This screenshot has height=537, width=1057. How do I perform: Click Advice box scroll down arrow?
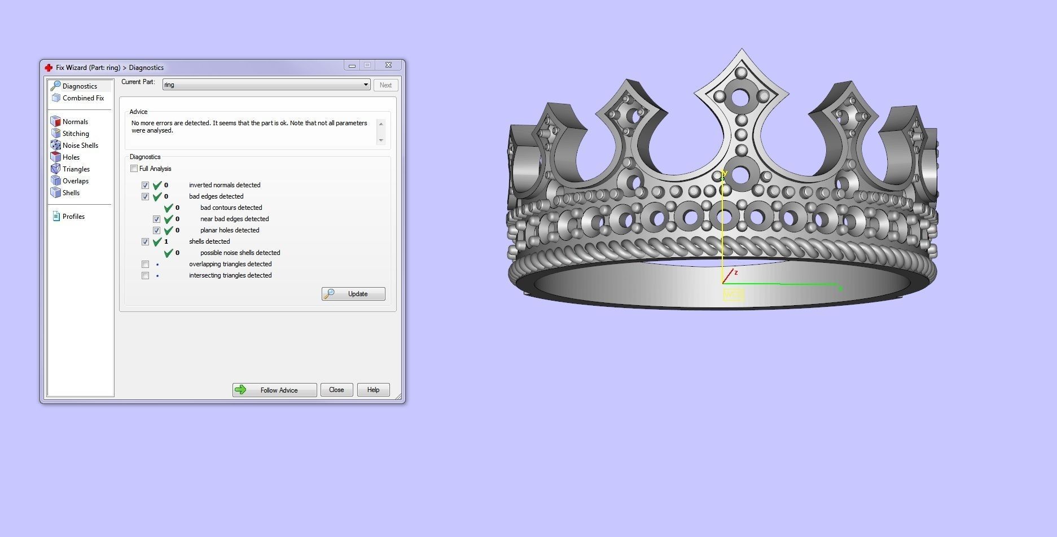tap(381, 140)
